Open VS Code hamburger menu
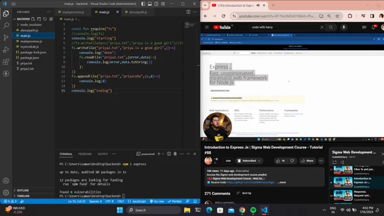 pos(14,4)
